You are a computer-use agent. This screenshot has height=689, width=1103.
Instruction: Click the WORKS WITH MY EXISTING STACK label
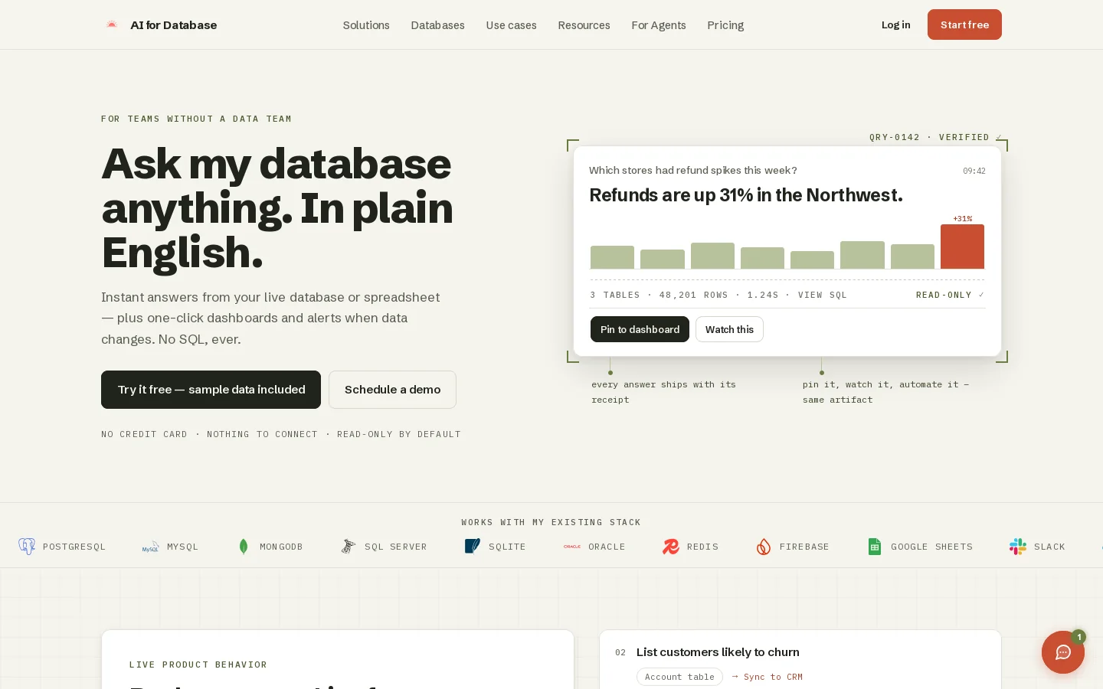coord(551,522)
